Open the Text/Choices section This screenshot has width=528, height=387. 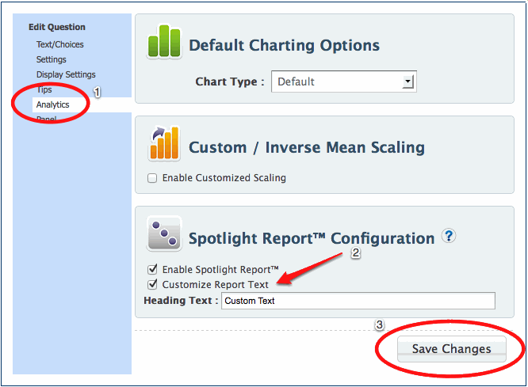[60, 44]
